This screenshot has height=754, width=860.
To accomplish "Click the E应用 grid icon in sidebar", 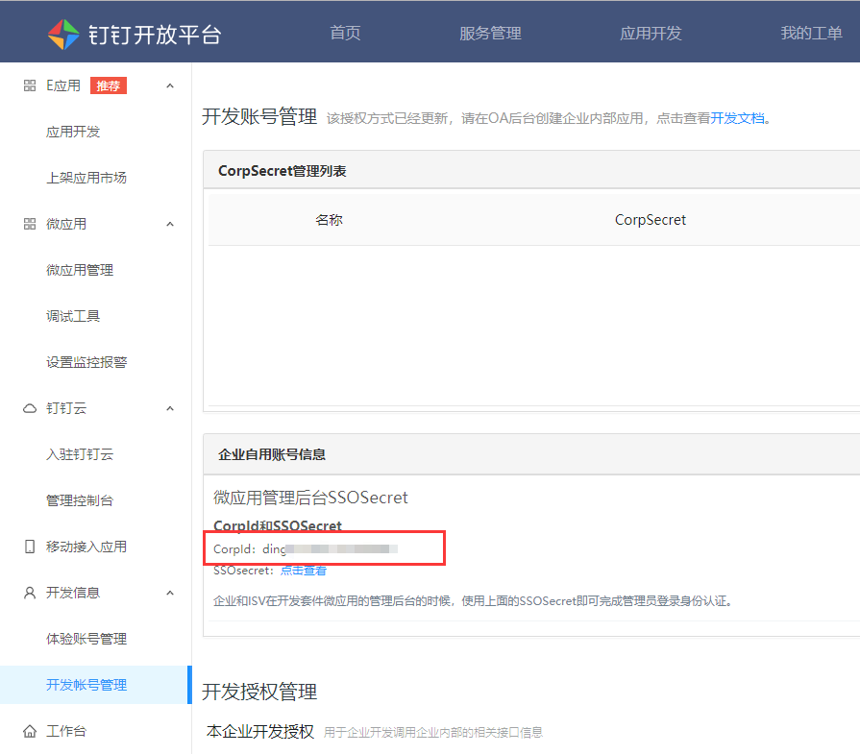I will (29, 85).
